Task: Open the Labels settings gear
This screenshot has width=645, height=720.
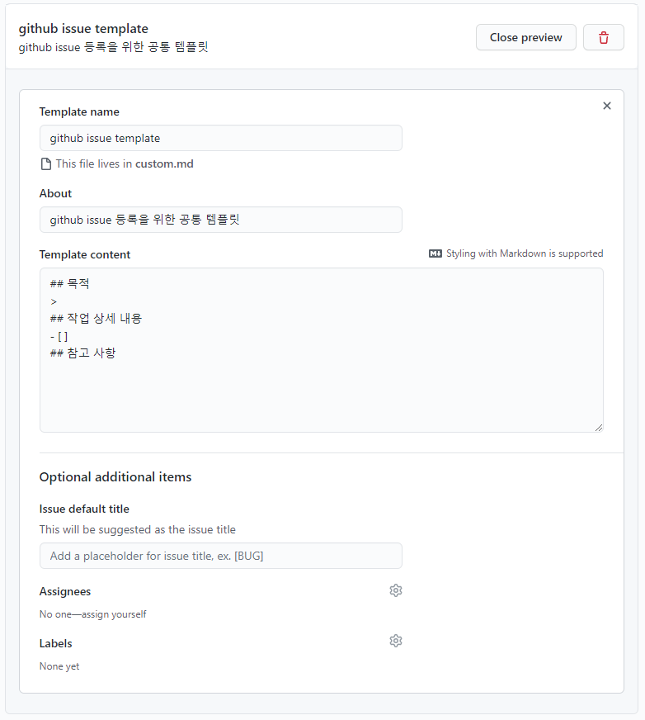Action: point(396,641)
